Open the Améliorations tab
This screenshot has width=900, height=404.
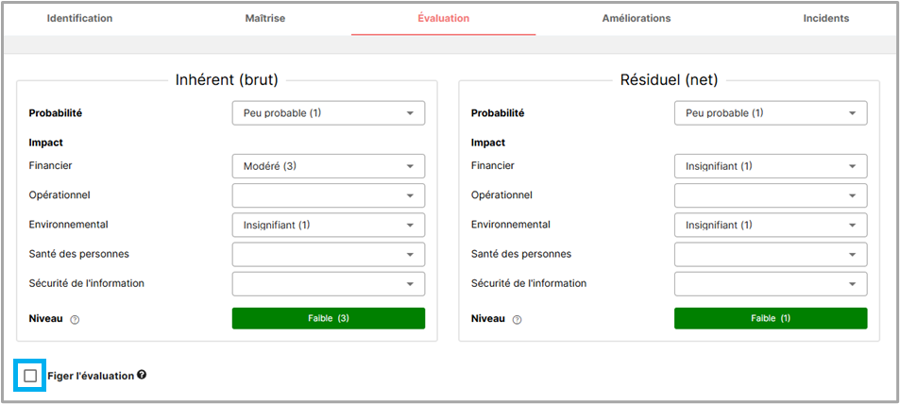tap(637, 18)
